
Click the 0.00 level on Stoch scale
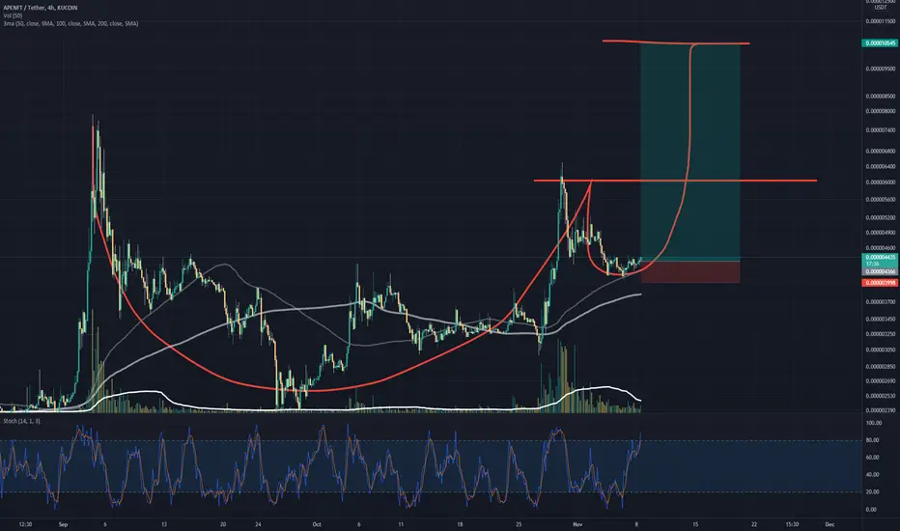[871, 509]
